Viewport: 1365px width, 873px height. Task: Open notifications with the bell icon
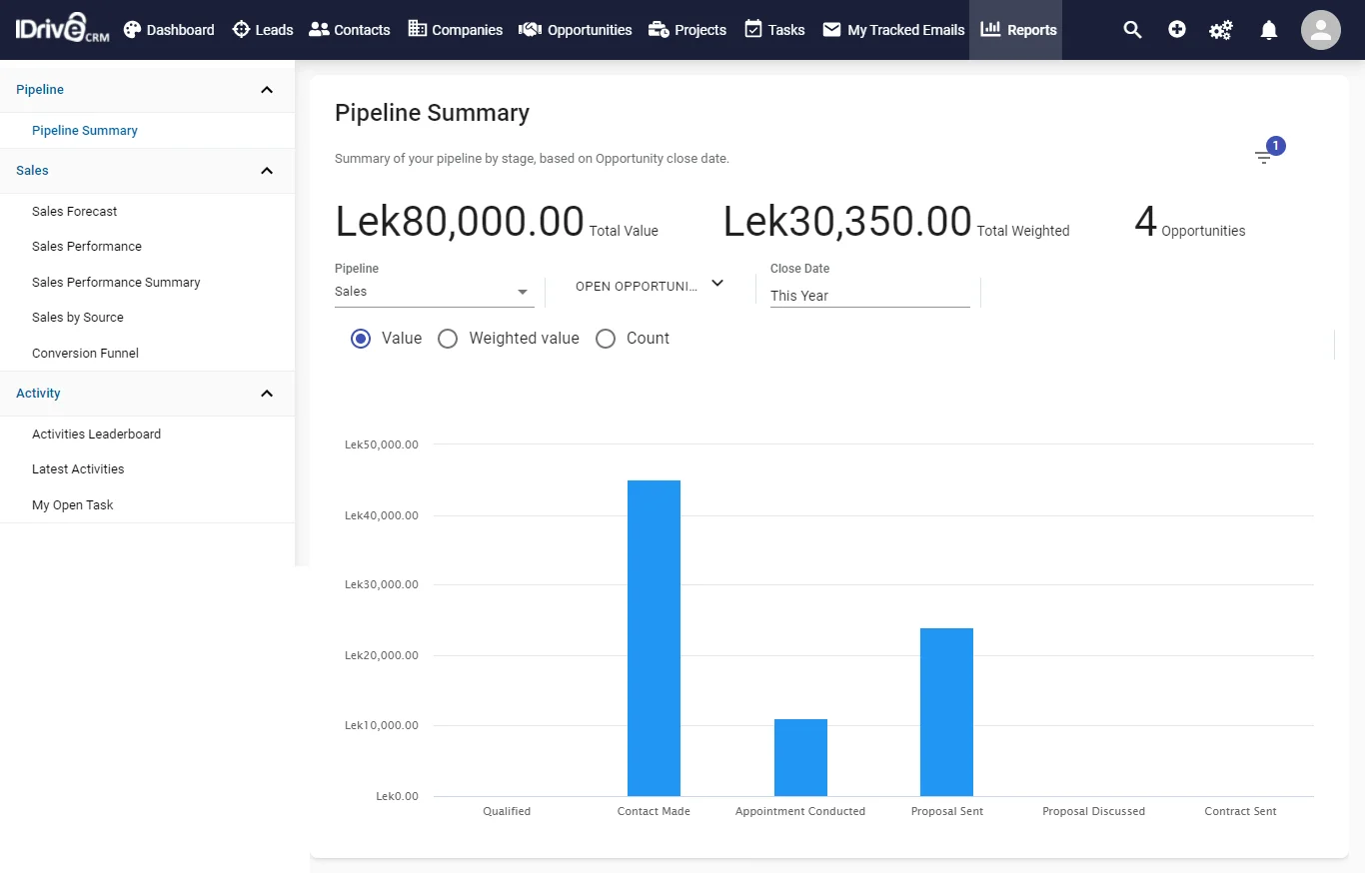coord(1269,30)
